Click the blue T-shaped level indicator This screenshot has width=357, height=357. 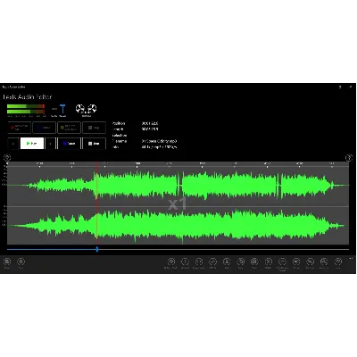point(62,109)
